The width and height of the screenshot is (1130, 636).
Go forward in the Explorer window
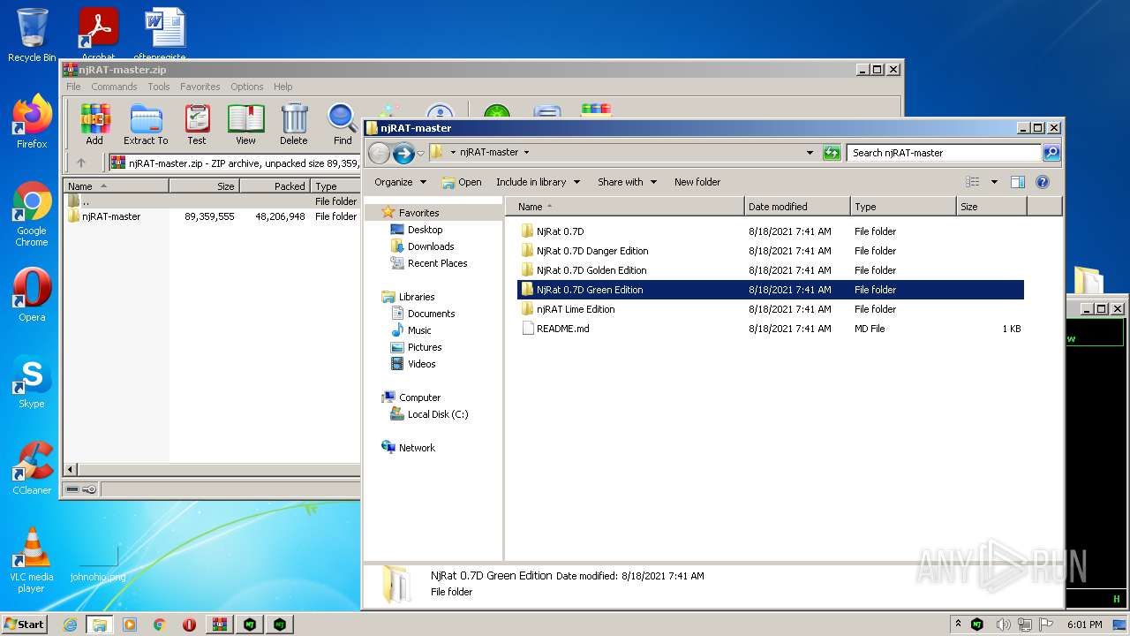[x=403, y=153]
